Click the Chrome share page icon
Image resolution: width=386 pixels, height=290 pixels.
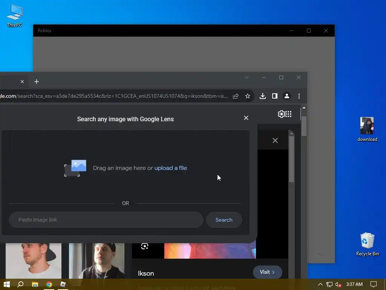pyautogui.click(x=236, y=96)
